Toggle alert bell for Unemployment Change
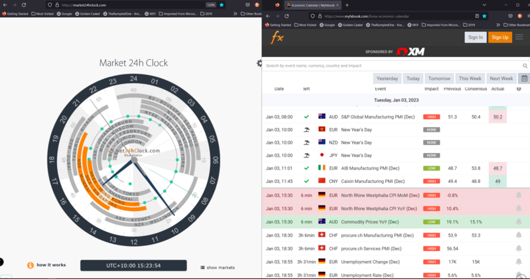 pos(519,262)
